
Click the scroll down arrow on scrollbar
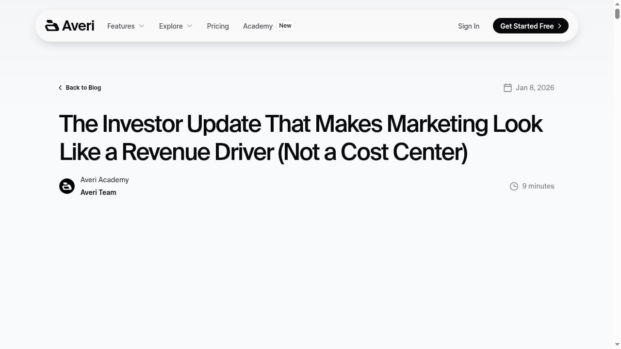tap(617, 345)
